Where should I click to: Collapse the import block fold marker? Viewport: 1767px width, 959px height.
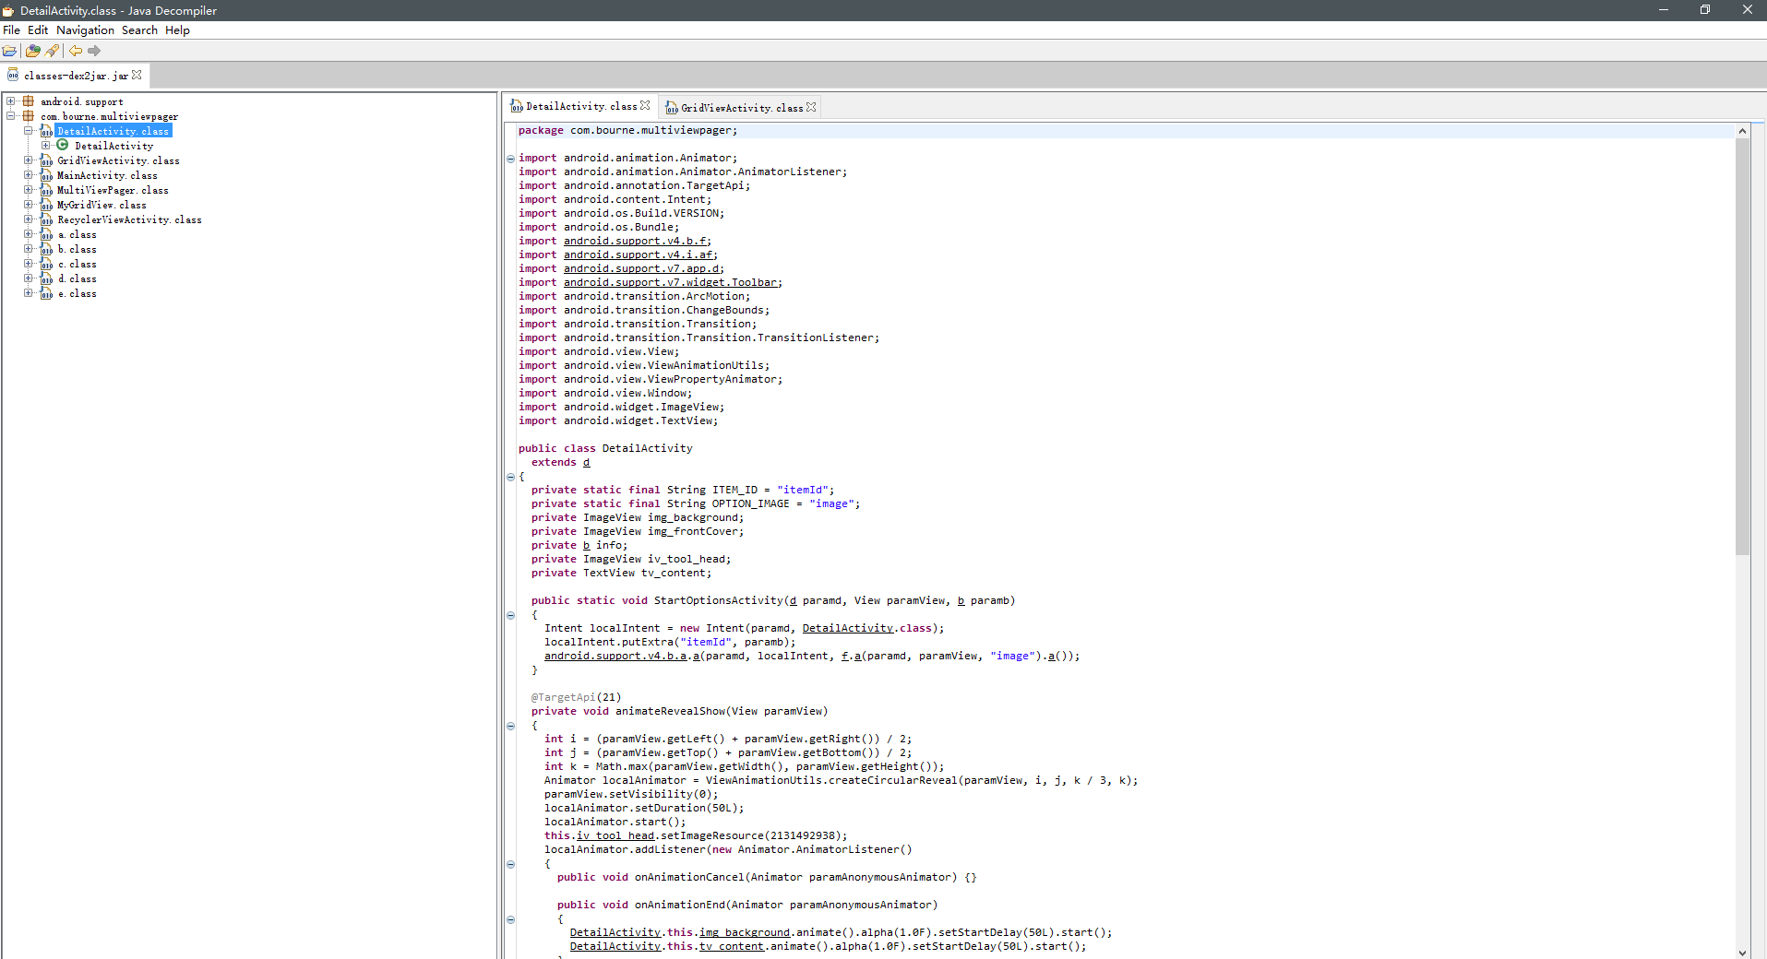tap(510, 159)
